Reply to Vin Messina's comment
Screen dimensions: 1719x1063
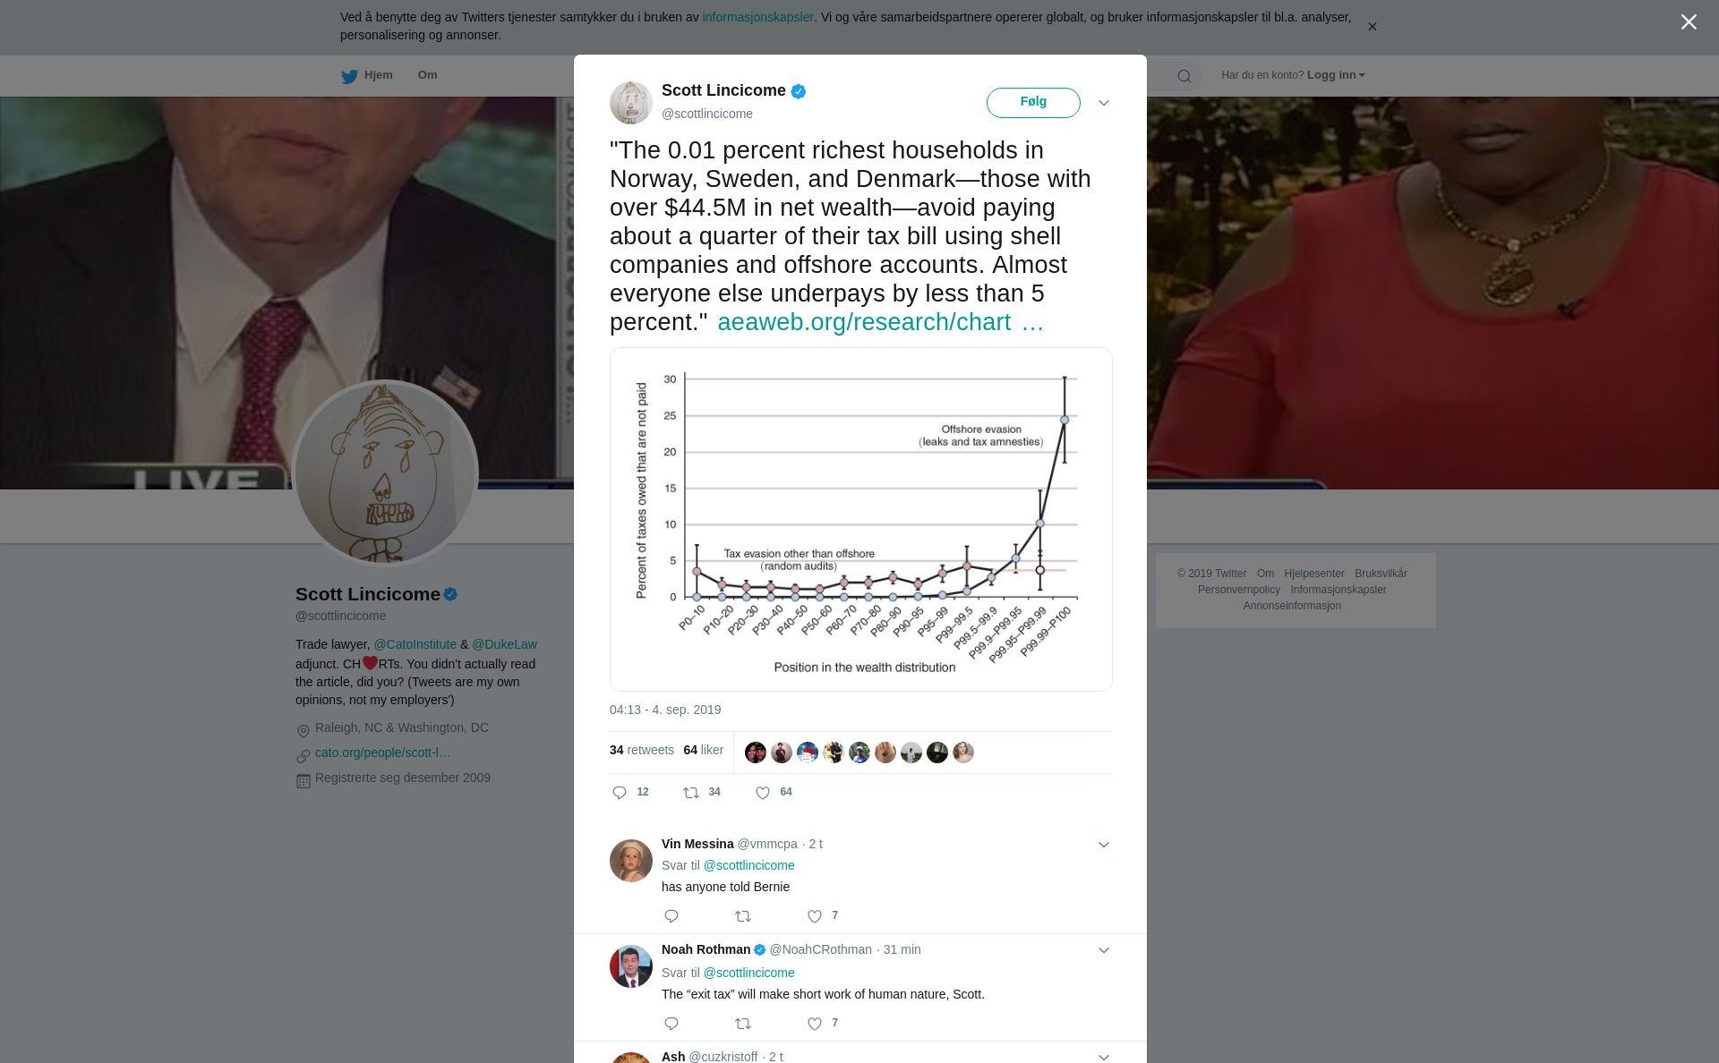pyautogui.click(x=671, y=916)
